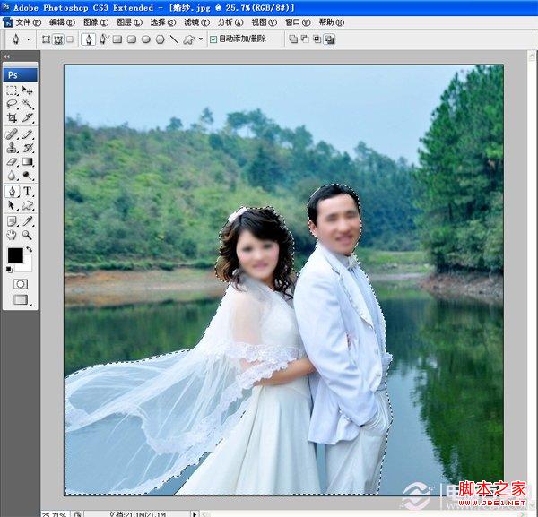This screenshot has height=517, width=538.
Task: Toggle Quick Mask mode
Action: click(21, 284)
